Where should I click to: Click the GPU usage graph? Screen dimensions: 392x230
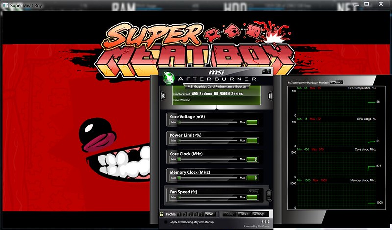(336, 134)
